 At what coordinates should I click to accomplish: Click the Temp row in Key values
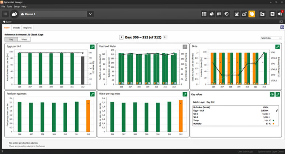[236, 121]
